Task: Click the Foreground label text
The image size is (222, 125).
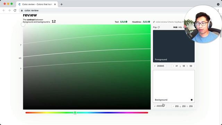Action: [x=161, y=59]
